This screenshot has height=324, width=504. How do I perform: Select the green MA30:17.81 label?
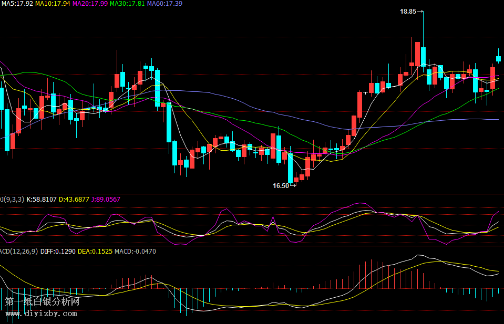click(x=127, y=4)
